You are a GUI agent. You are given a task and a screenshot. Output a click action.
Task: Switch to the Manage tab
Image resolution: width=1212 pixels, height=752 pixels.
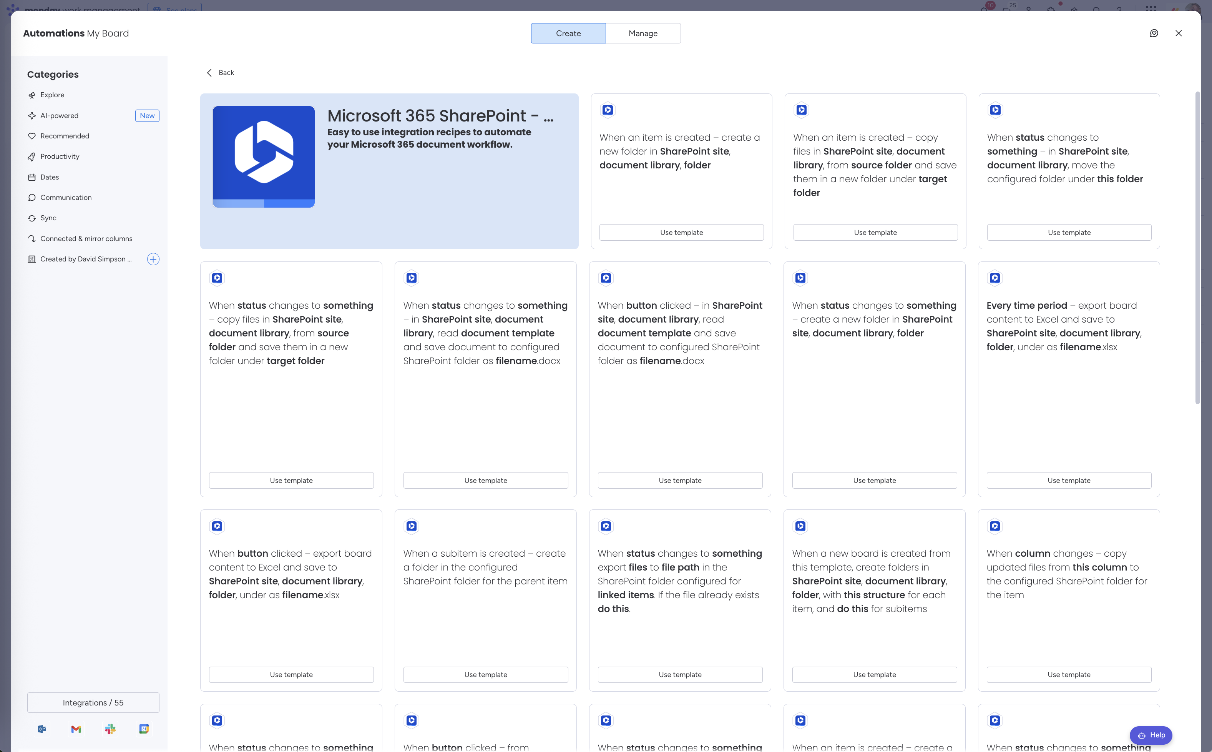point(643,33)
